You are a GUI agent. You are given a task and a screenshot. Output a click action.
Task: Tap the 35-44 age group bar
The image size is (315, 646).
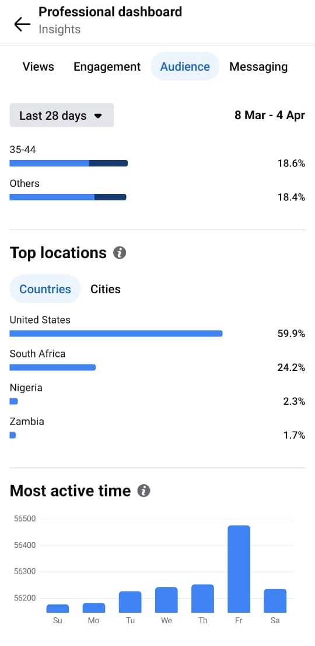pyautogui.click(x=69, y=163)
